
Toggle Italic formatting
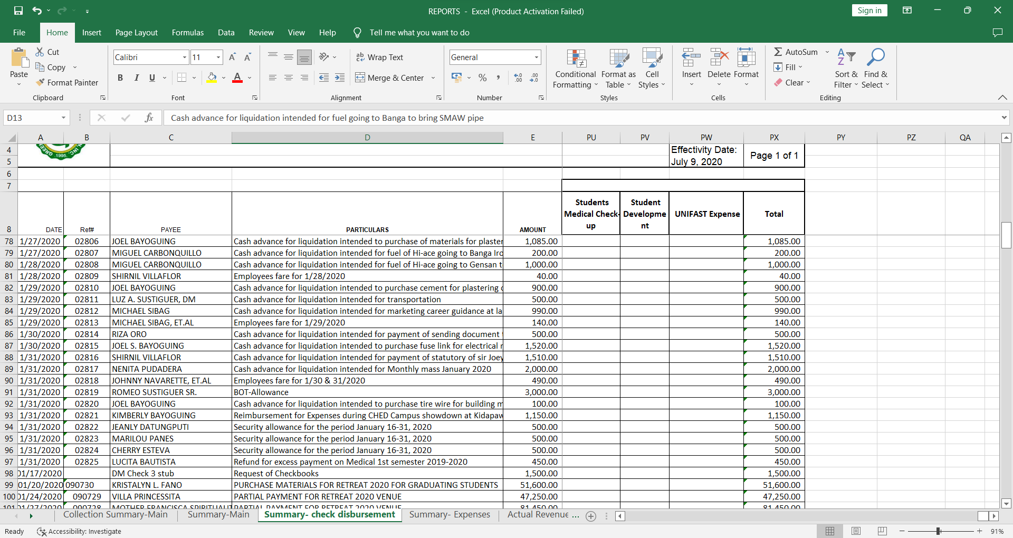137,78
